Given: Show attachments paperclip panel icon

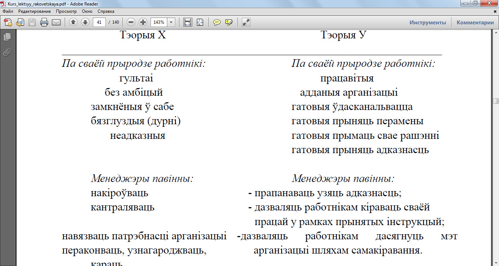Looking at the screenshot, I should click(x=7, y=52).
